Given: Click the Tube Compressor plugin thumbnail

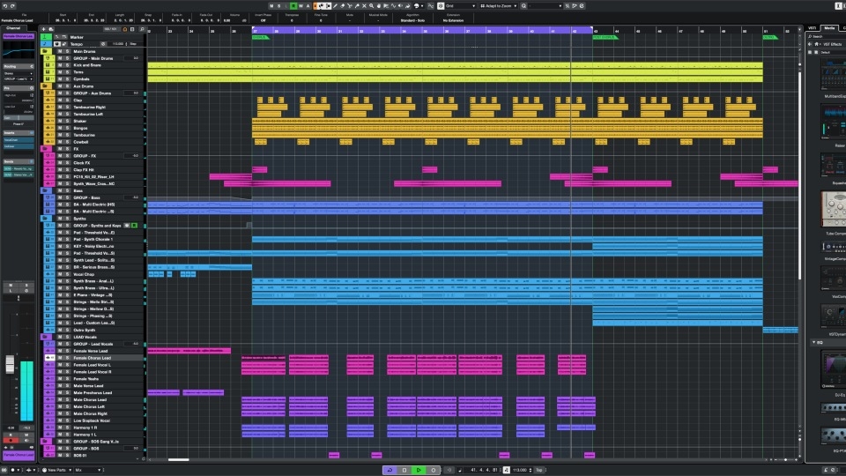Looking at the screenshot, I should coord(834,209).
